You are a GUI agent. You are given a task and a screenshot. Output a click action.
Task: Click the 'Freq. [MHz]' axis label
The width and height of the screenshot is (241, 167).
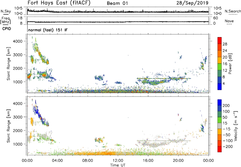(6, 20)
